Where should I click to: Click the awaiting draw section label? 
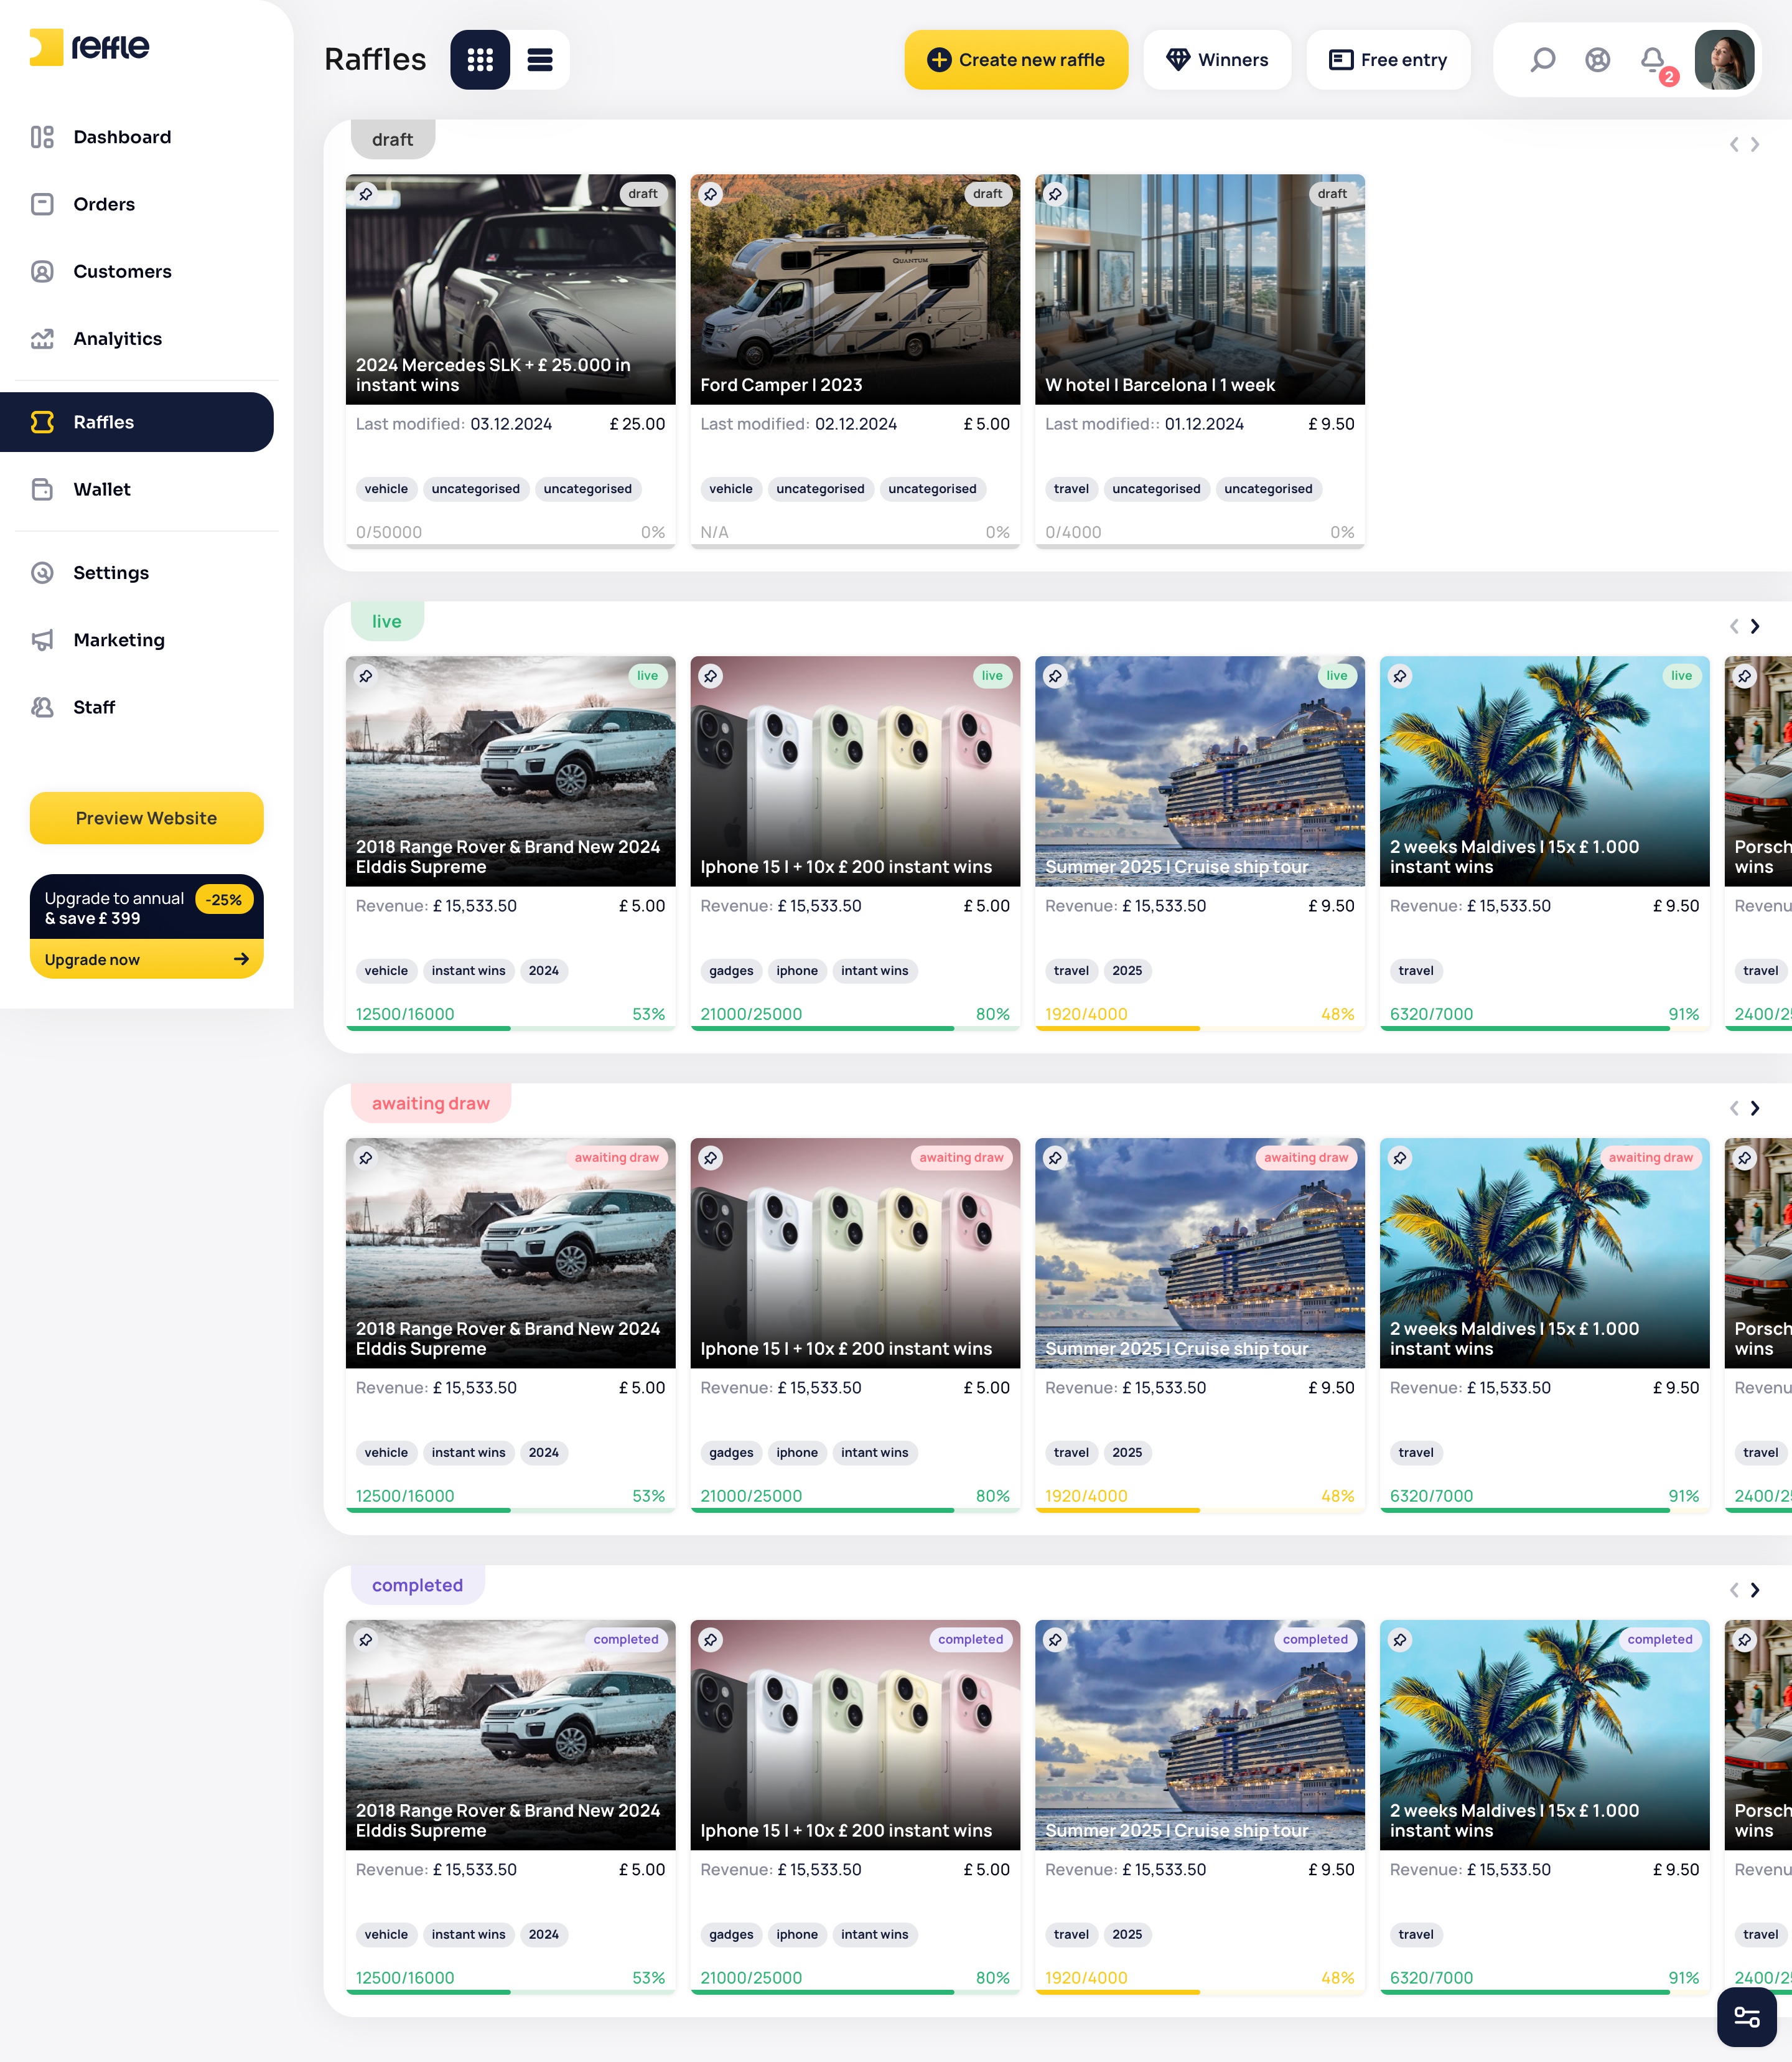(x=431, y=1104)
